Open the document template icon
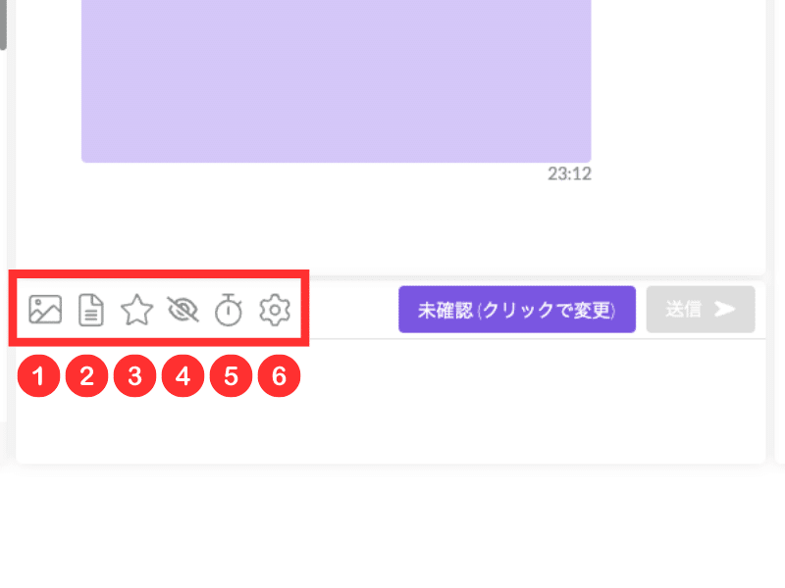The height and width of the screenshot is (588, 785). pos(91,310)
